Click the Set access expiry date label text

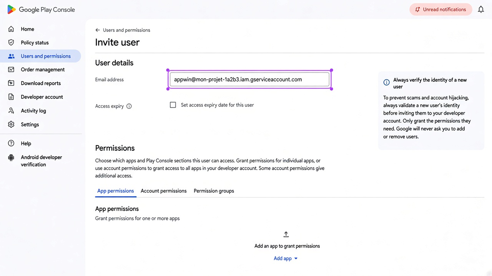(217, 105)
